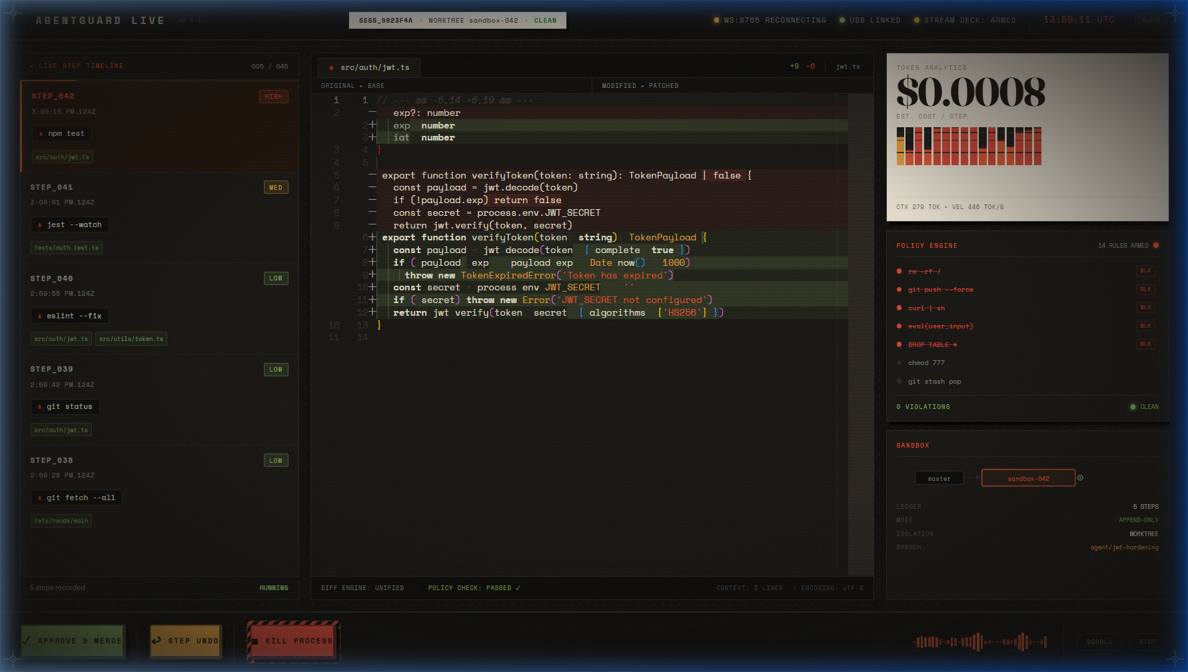Click the Approve & Merge button

tap(73, 641)
